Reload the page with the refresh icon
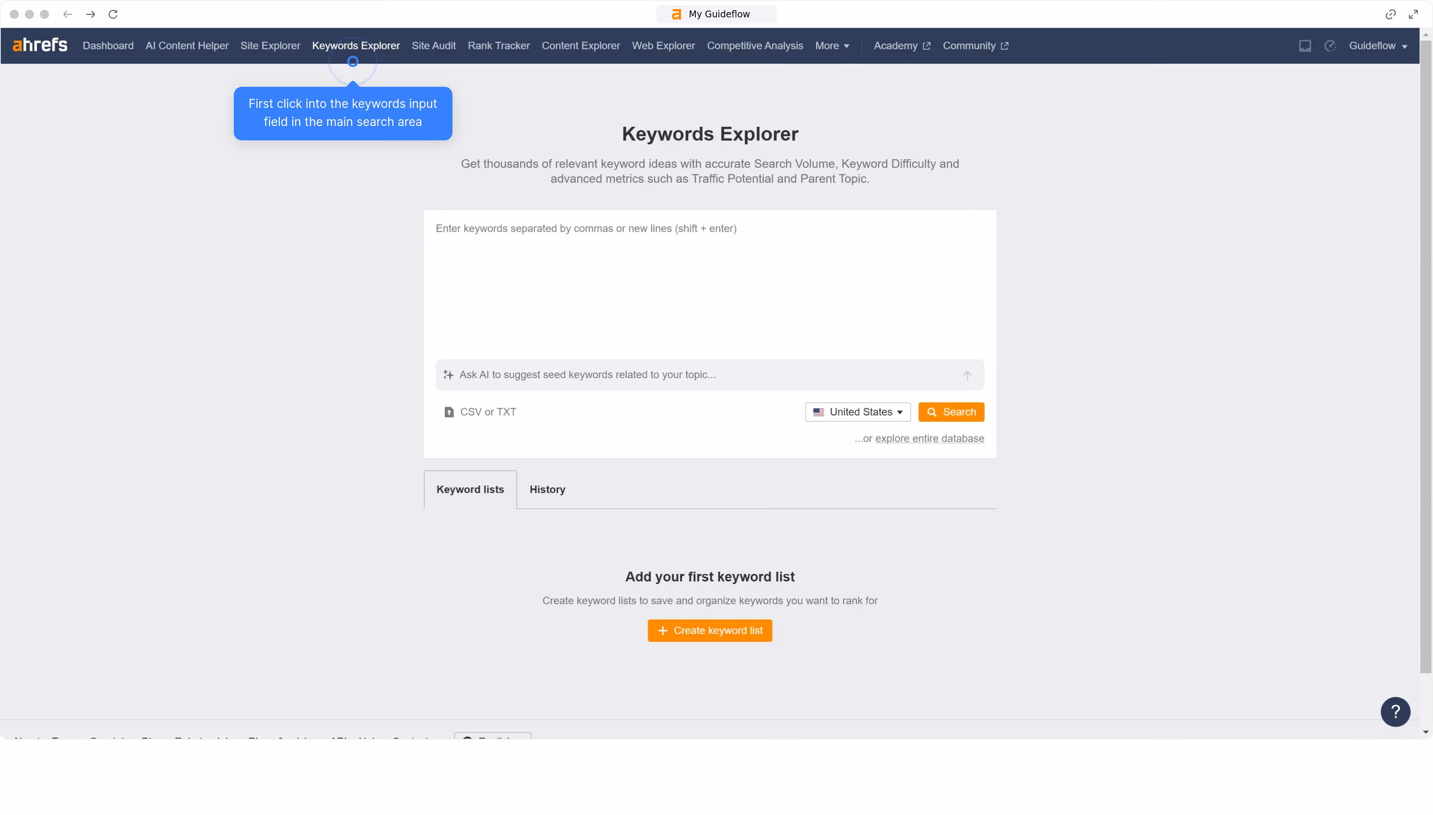The height and width of the screenshot is (815, 1433). (x=113, y=14)
